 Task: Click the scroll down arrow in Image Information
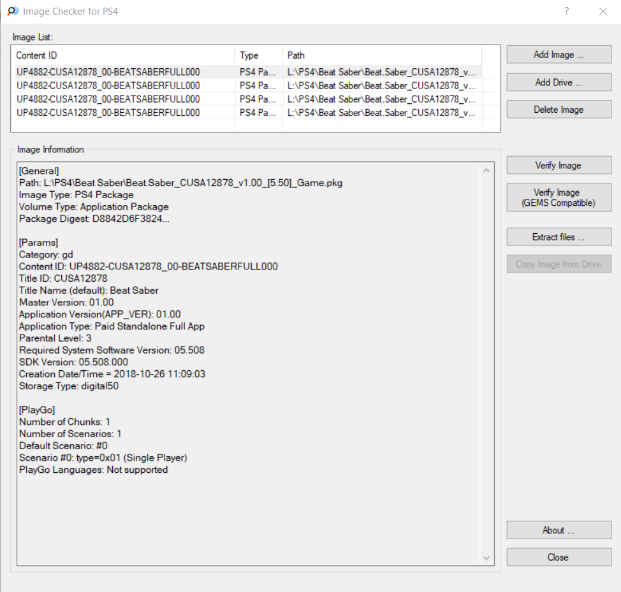pos(487,558)
